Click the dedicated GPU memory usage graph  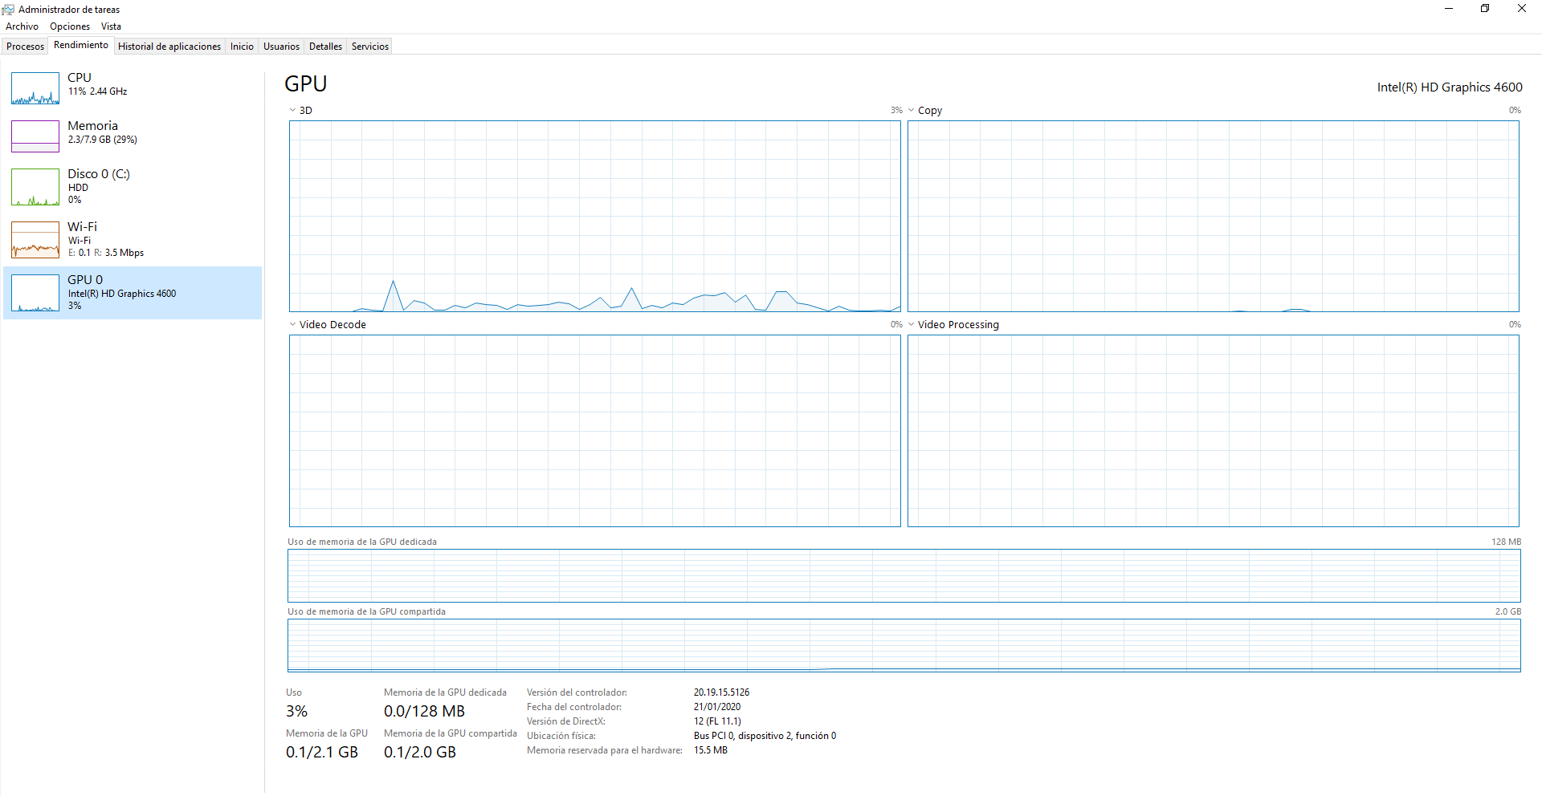point(904,576)
